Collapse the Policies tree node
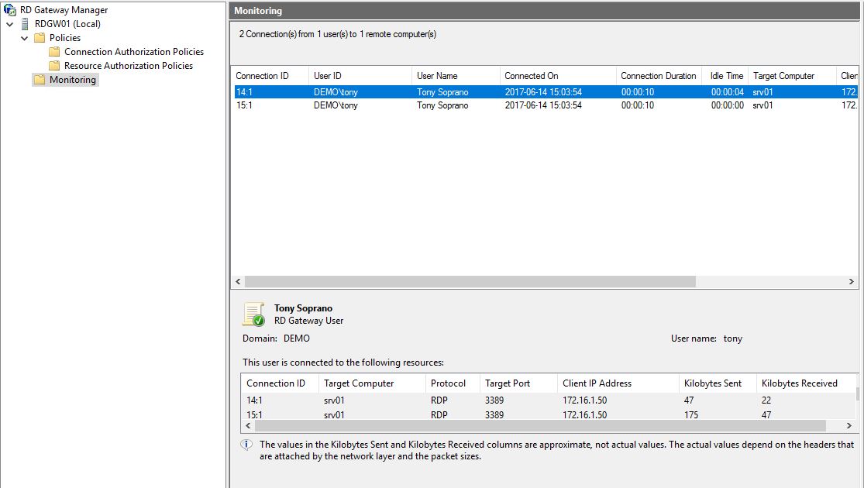The height and width of the screenshot is (488, 864). 24,38
